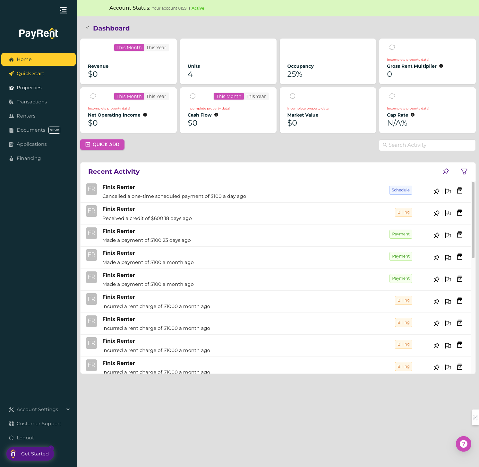479x467 pixels.
Task: Flag the 'Received a credit of $600' activity
Action: click(448, 213)
